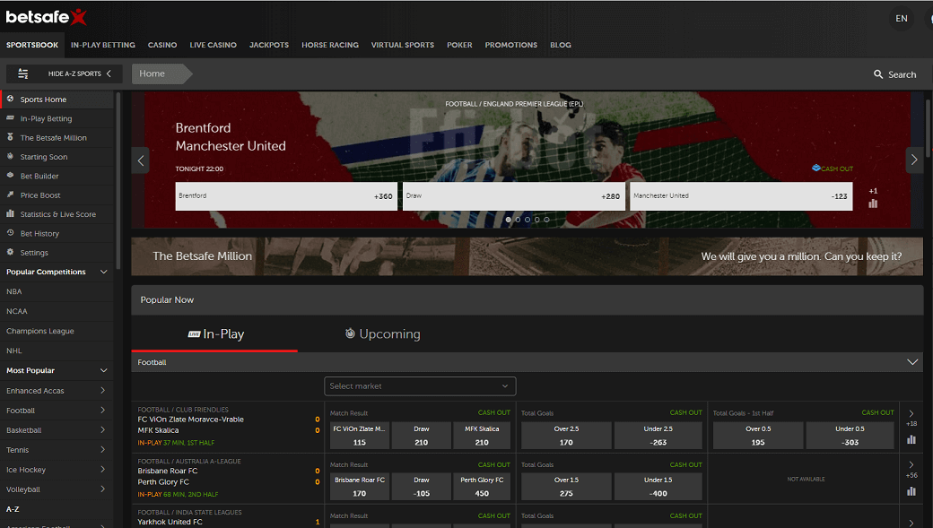Click the In-Play Betting sidebar icon

[x=10, y=118]
